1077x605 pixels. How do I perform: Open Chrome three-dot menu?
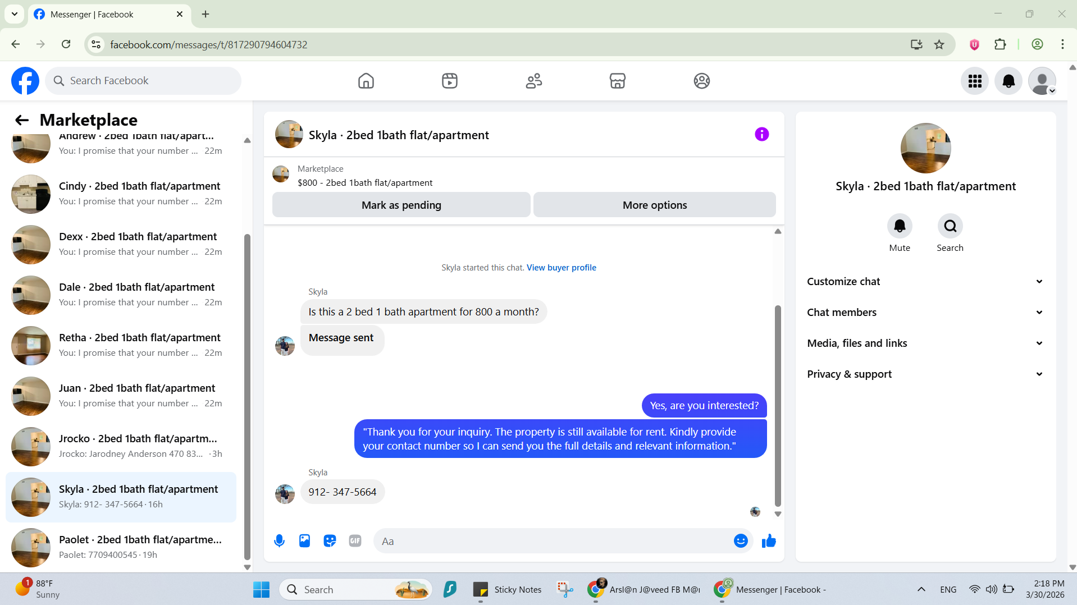tap(1062, 44)
